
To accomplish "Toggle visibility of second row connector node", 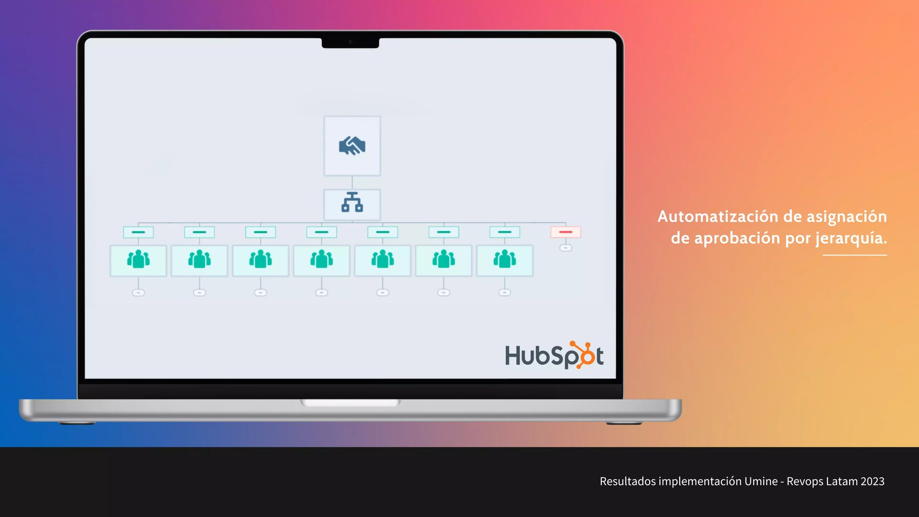I will pyautogui.click(x=352, y=203).
